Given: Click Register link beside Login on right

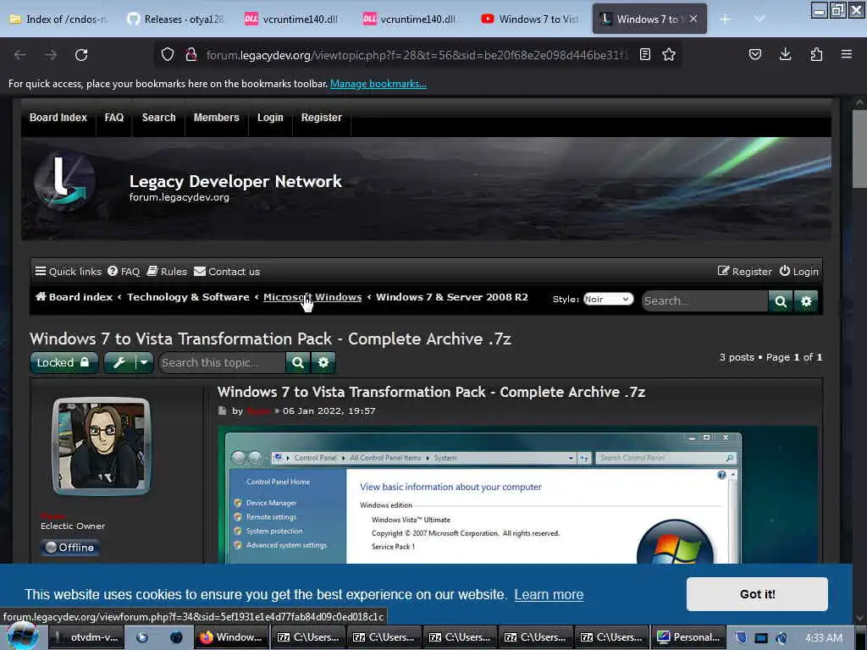Looking at the screenshot, I should tap(744, 272).
